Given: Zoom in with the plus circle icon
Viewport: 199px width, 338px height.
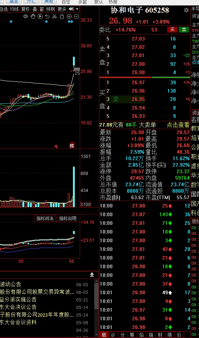Looking at the screenshot, I should point(69,16).
